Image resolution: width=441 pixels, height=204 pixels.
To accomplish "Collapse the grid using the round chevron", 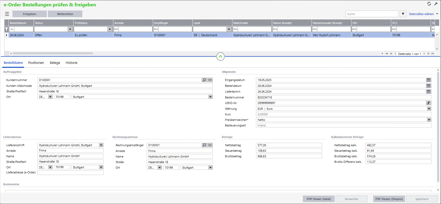I will 220,56.
